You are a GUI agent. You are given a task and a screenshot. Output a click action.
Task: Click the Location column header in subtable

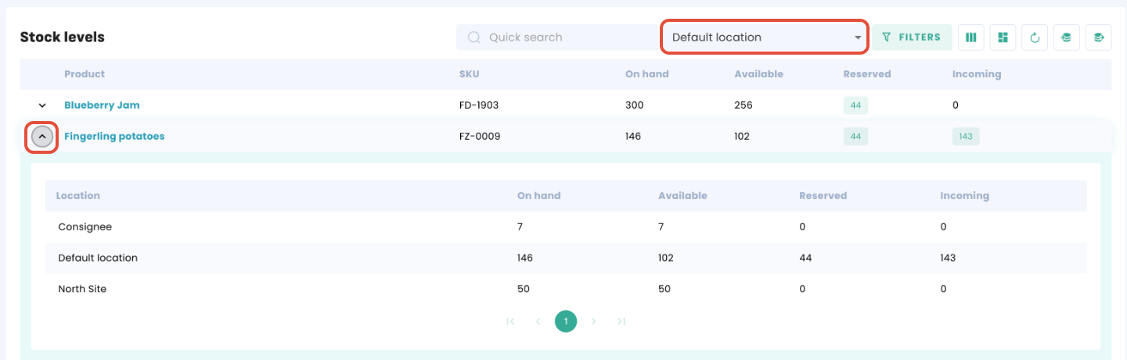(78, 196)
